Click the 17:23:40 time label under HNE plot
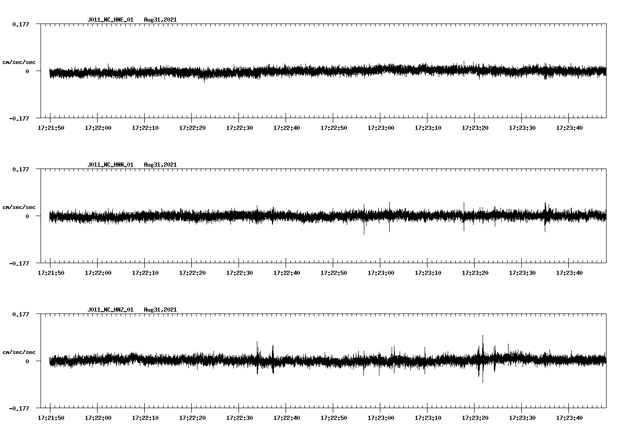 569,128
